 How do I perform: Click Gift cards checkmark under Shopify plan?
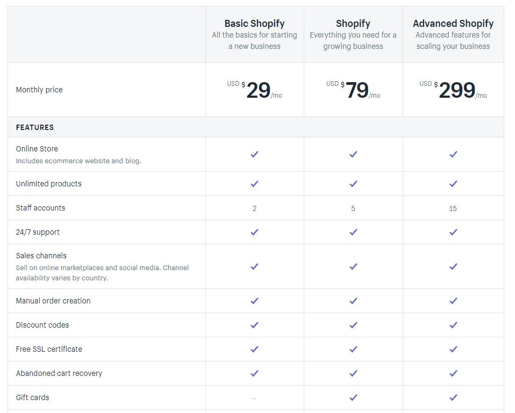[x=353, y=397]
